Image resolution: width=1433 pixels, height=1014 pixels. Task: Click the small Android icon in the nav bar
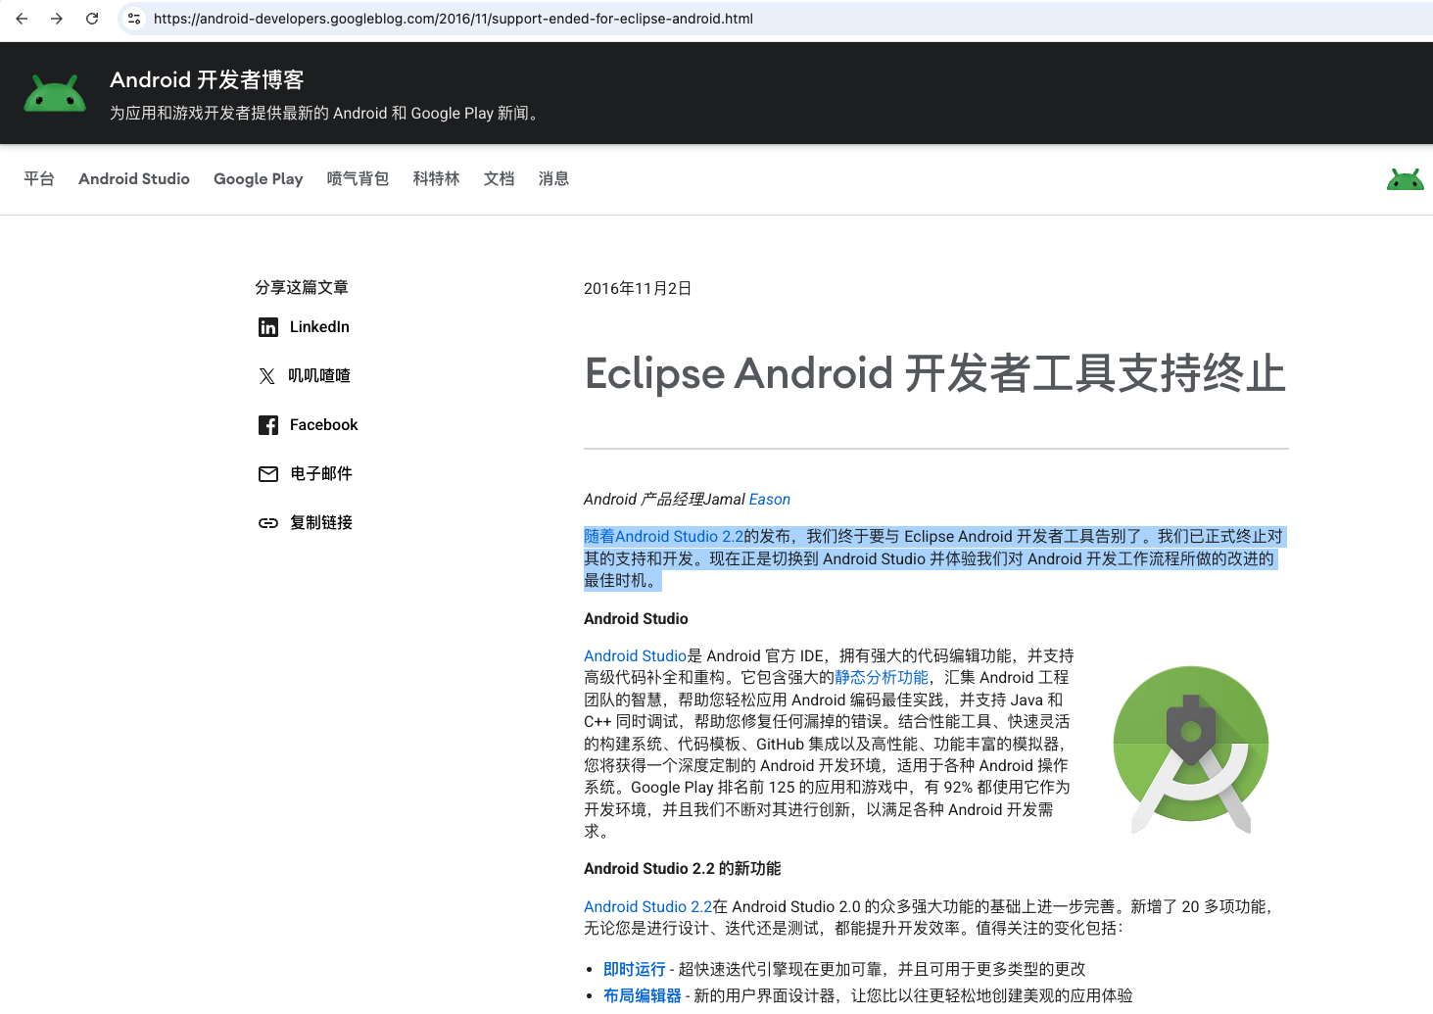tap(1405, 179)
